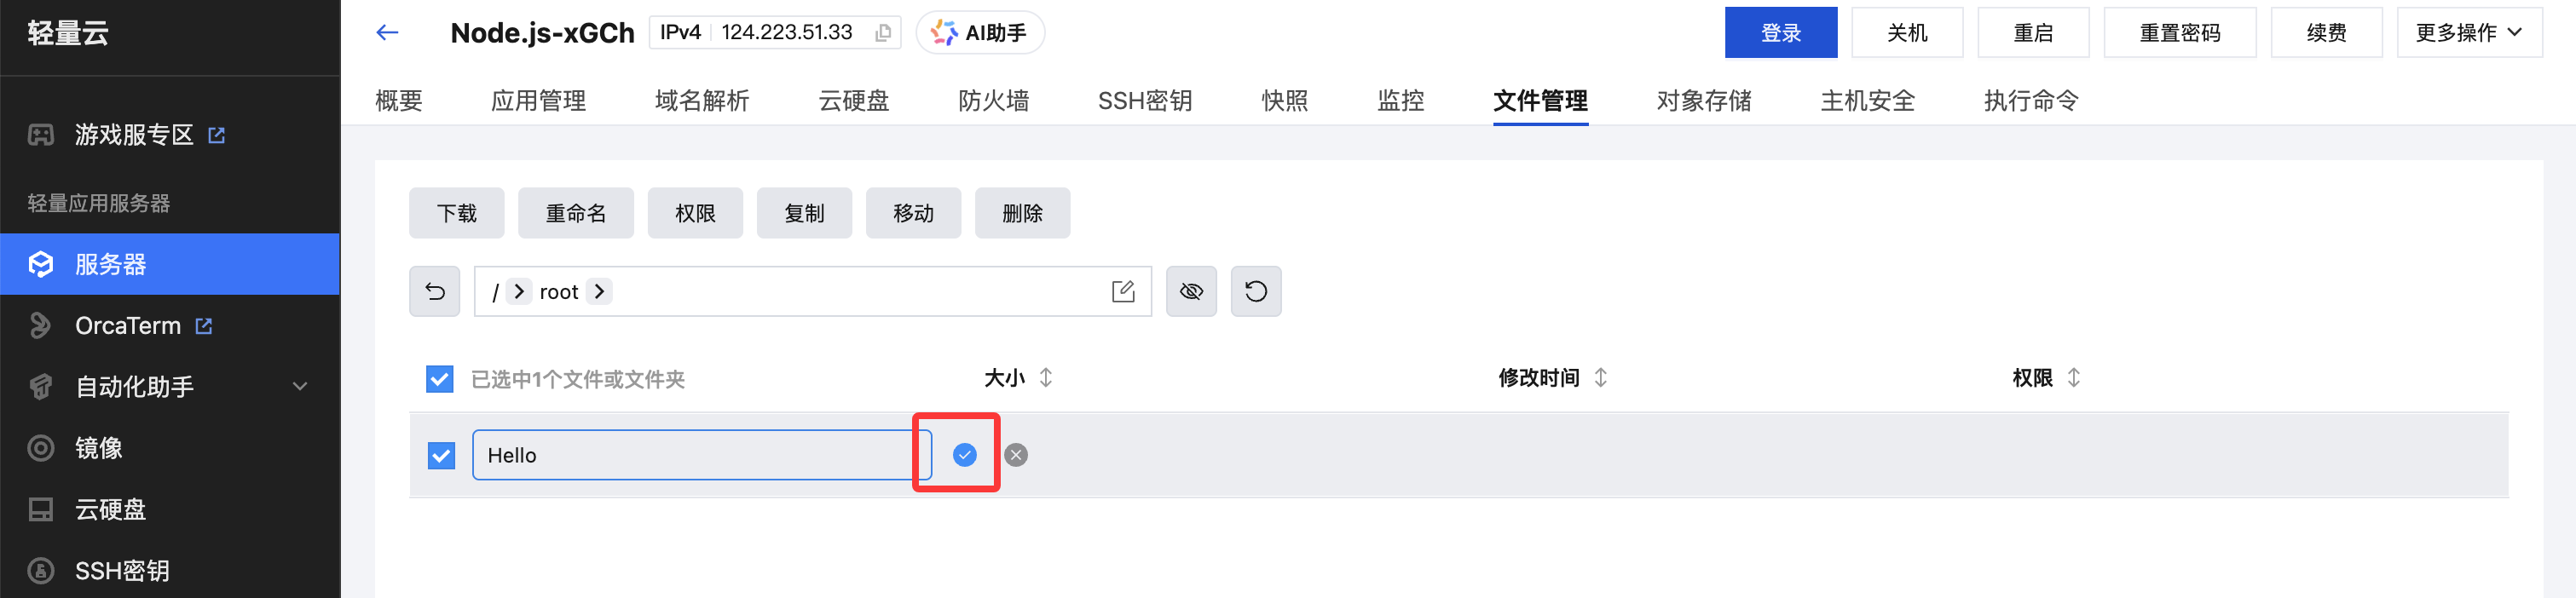2576x598 pixels.
Task: Uncheck the Hello file row checkbox
Action: coord(441,456)
